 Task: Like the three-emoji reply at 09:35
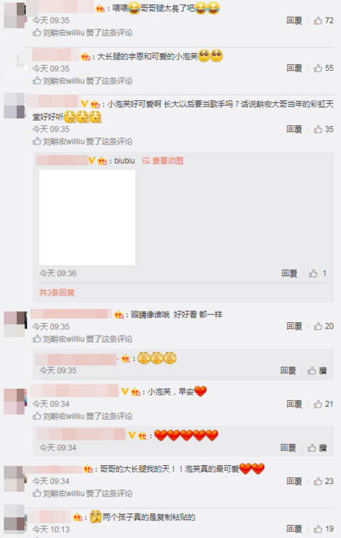pyautogui.click(x=317, y=371)
